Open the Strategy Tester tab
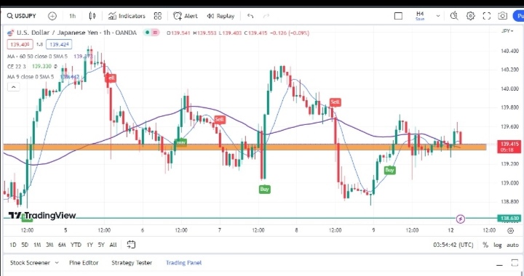524x276 pixels. pos(132,263)
